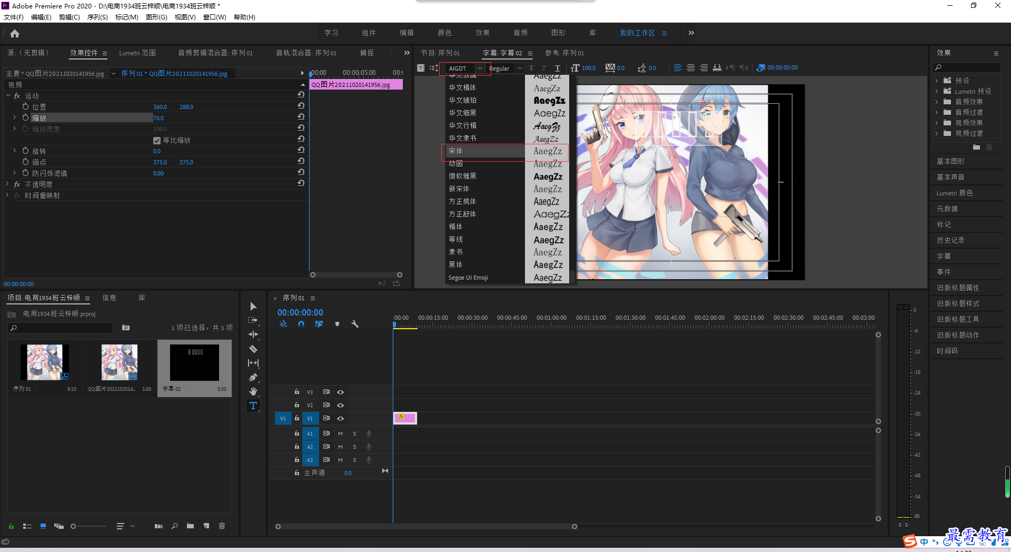Align caption text right
Image resolution: width=1011 pixels, height=552 pixels.
(704, 68)
